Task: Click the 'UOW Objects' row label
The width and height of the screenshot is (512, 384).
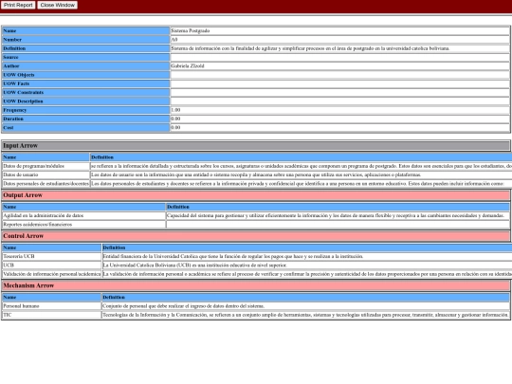Action: point(19,75)
